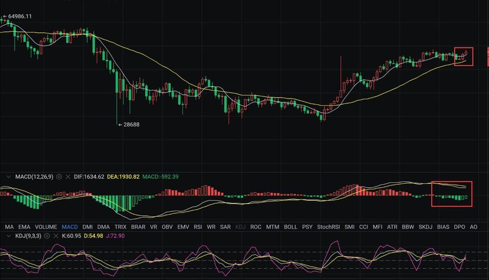489x280 pixels.
Task: Click the AO indicator option
Action: [473, 227]
